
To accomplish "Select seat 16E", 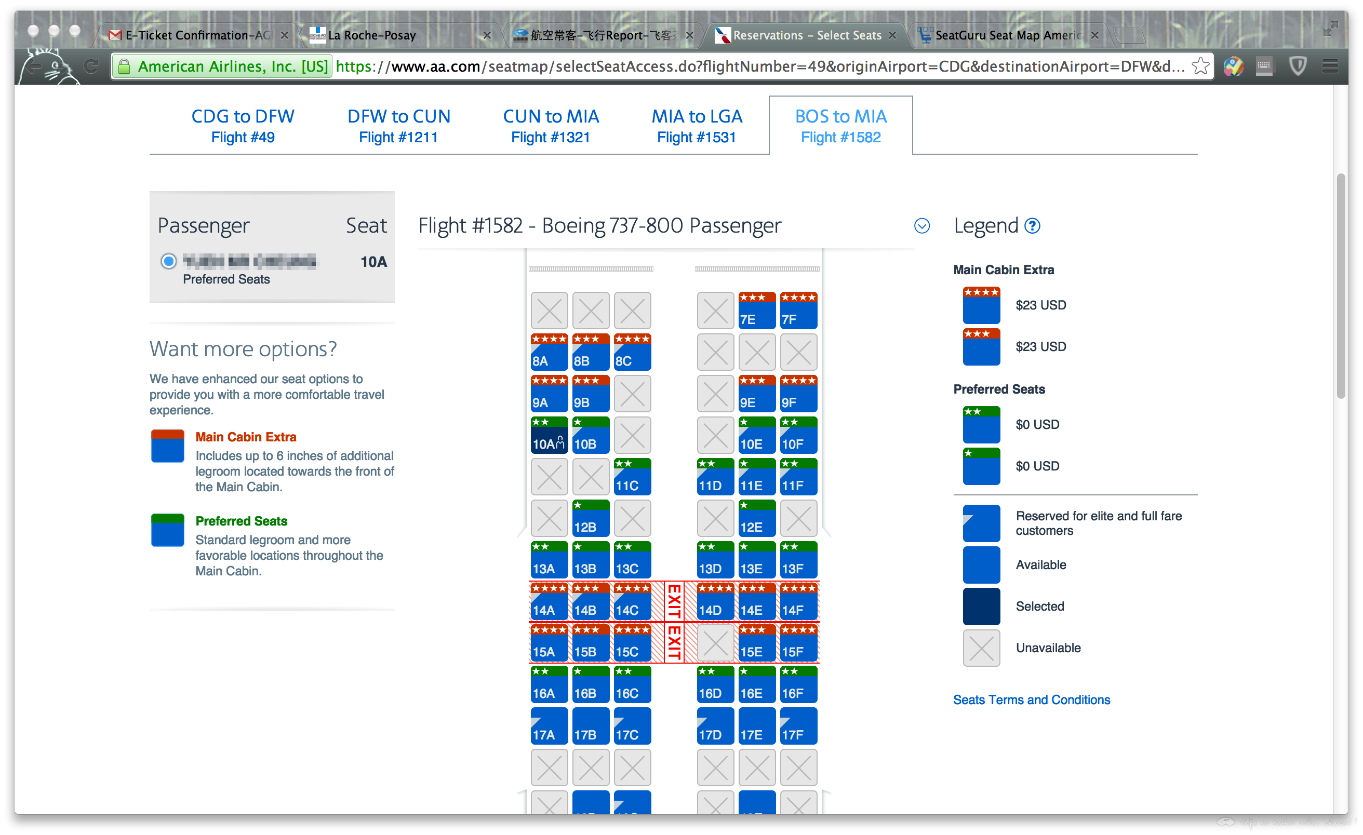I will tap(756, 684).
